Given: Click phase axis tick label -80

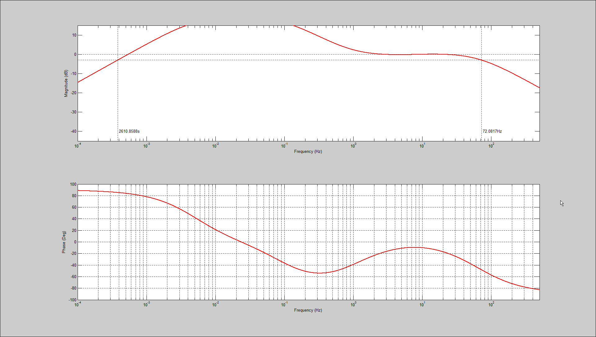Looking at the screenshot, I should click(x=74, y=288).
